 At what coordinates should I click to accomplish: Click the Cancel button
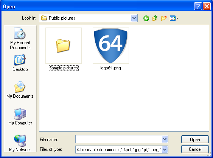(195, 149)
